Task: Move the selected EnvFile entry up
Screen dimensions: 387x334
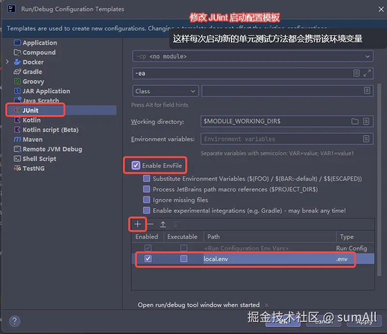Action: [x=163, y=224]
